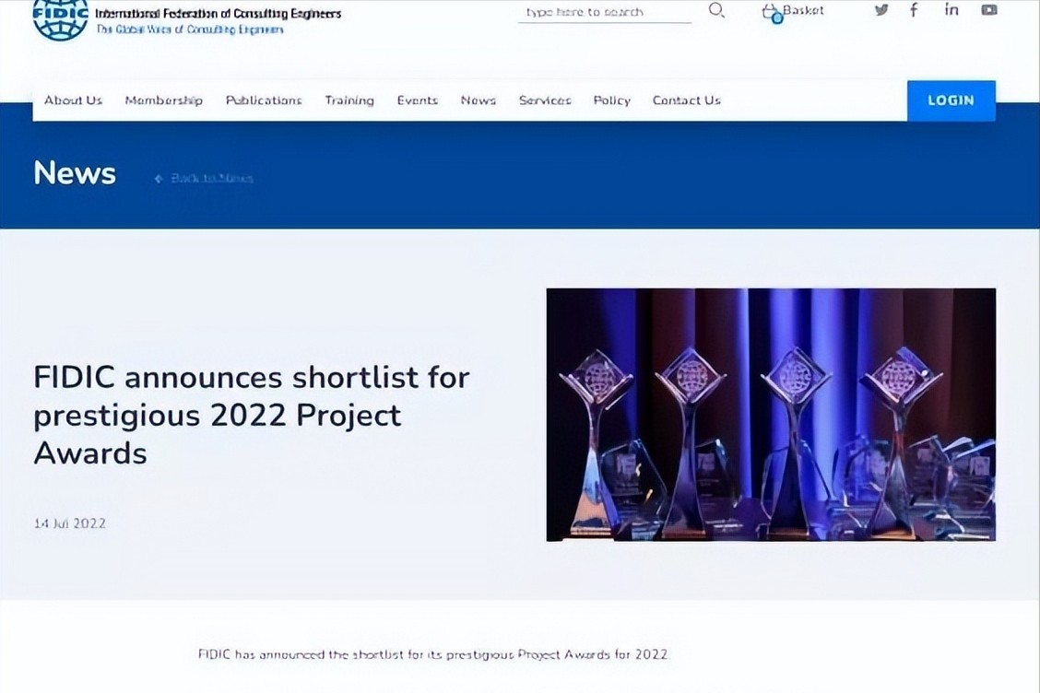Visit the Contact Us page

686,100
